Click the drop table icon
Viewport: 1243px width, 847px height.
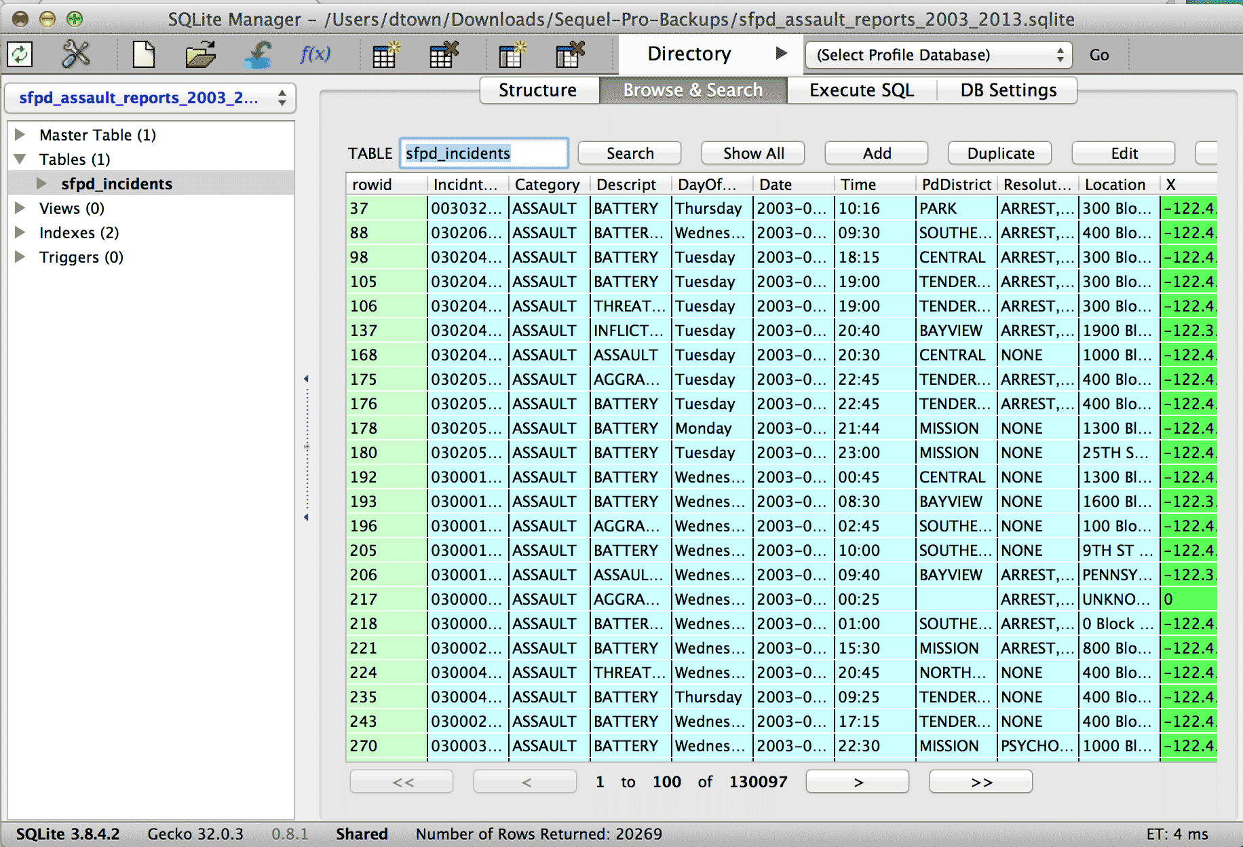click(442, 54)
